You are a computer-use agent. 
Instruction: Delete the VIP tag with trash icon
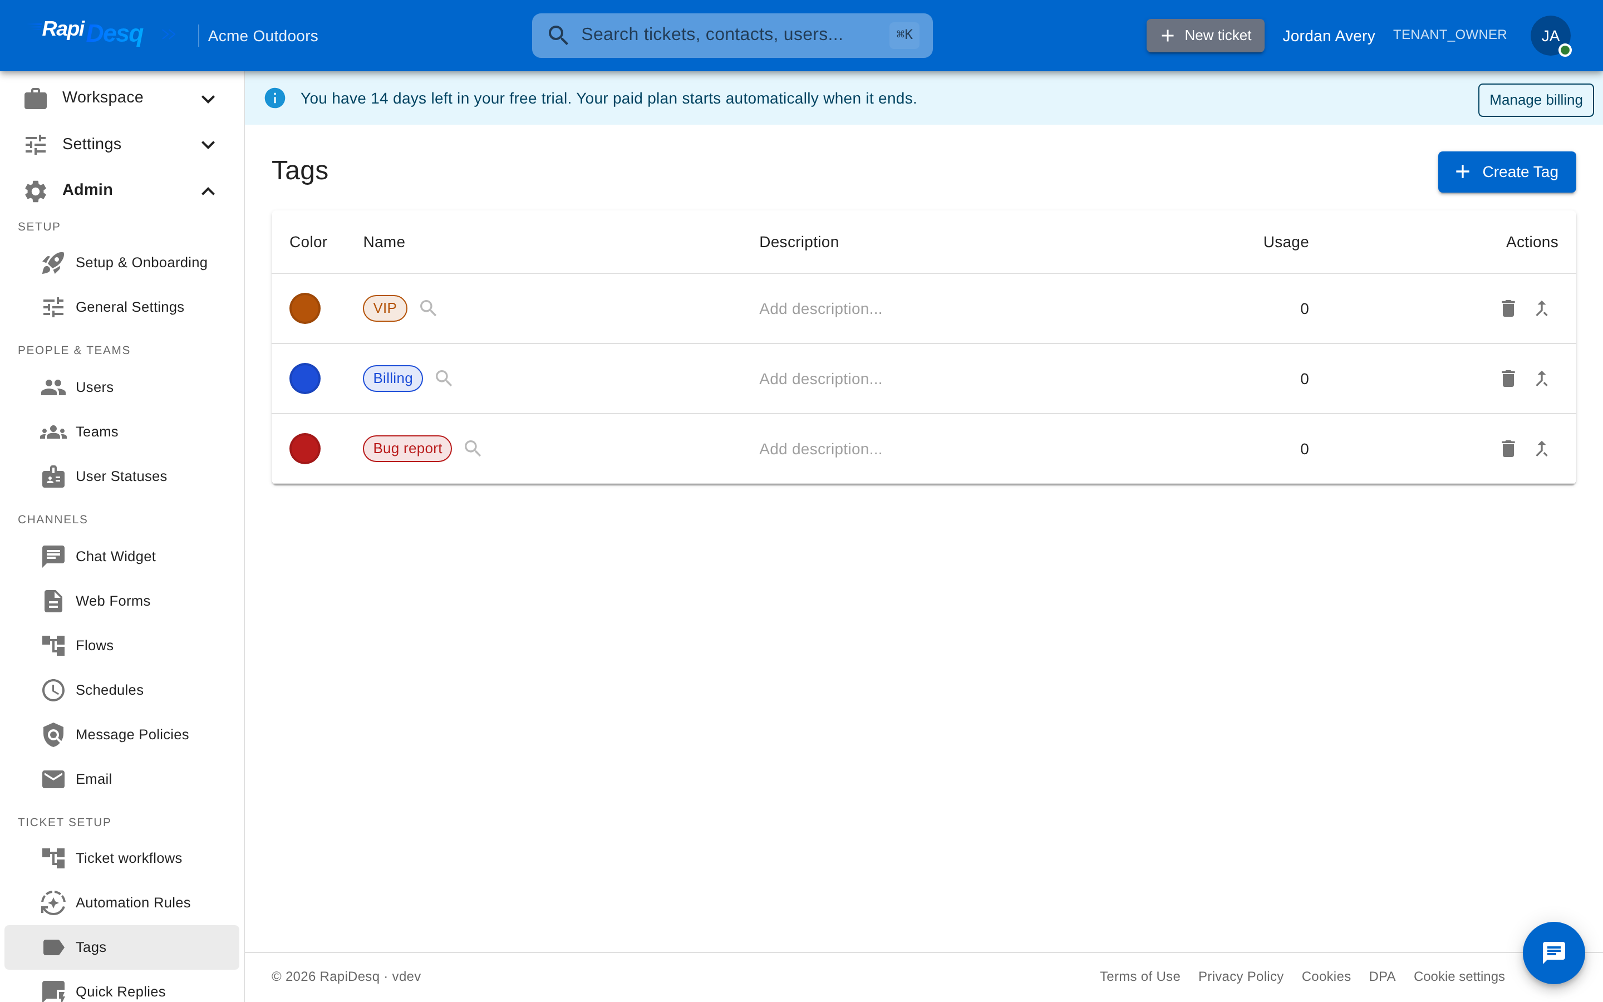pyautogui.click(x=1508, y=308)
